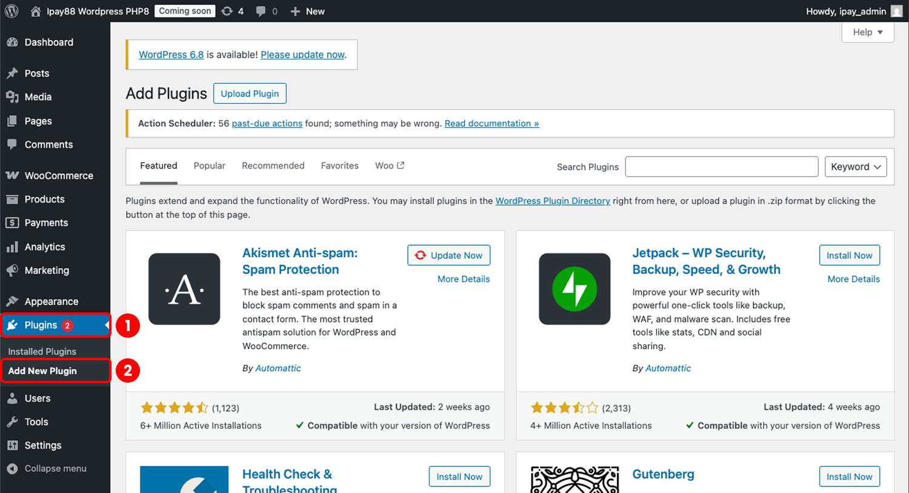Click the Akismet Automattic author link
Screen dimensions: 909x493
click(278, 368)
